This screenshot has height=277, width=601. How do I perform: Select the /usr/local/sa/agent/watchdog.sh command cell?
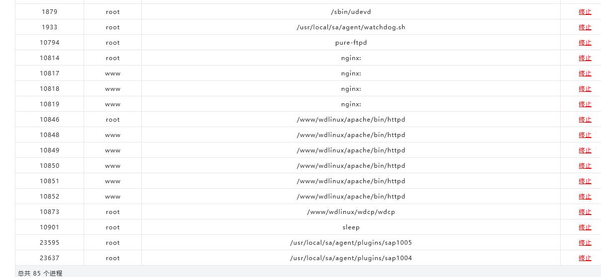pyautogui.click(x=351, y=27)
